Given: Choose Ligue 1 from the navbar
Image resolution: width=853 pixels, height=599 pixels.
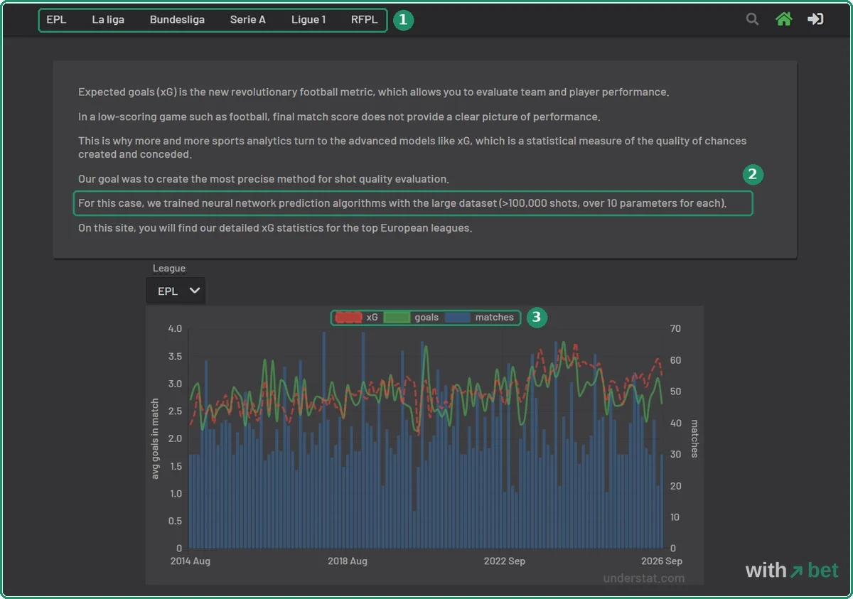Looking at the screenshot, I should click(x=309, y=19).
